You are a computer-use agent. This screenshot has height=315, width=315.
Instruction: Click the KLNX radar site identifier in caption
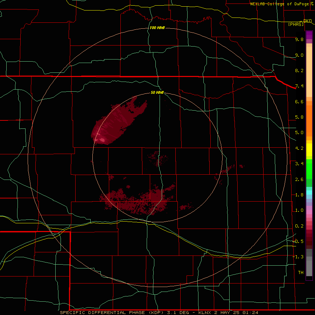[x=205, y=313]
